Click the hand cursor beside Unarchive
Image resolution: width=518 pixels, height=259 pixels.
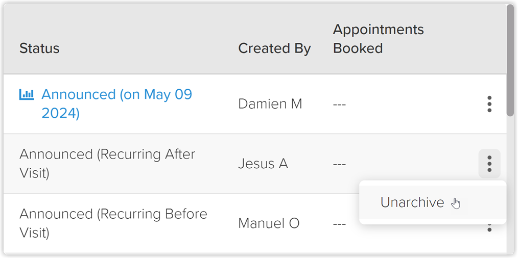(x=456, y=203)
